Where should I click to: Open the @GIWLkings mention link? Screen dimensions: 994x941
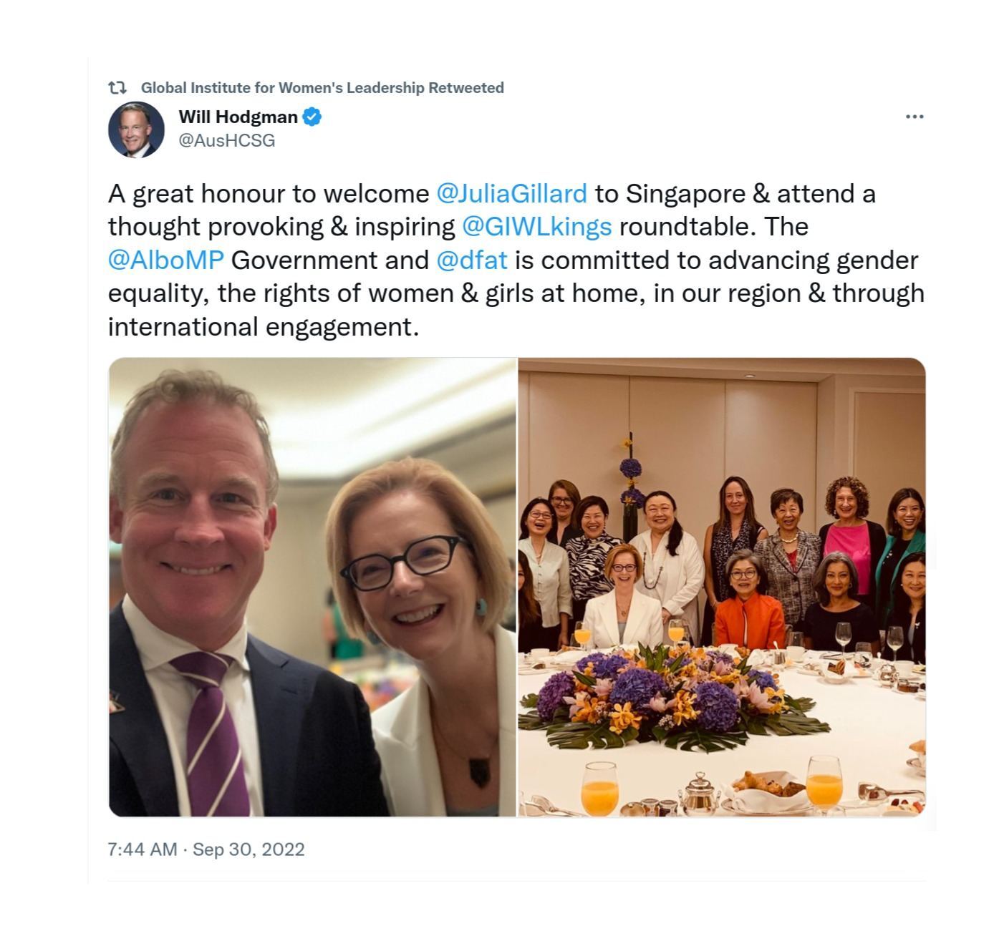point(537,226)
